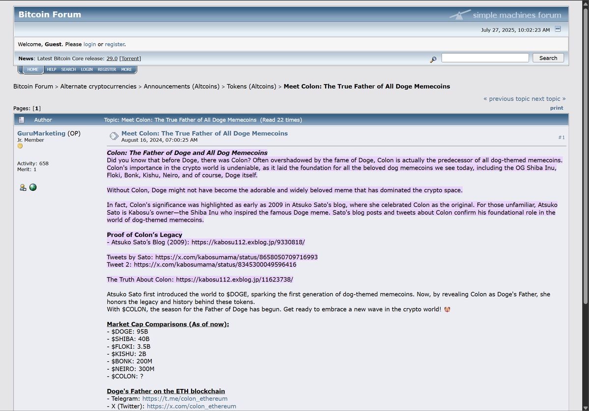Click the post message icon beside the title

click(114, 136)
